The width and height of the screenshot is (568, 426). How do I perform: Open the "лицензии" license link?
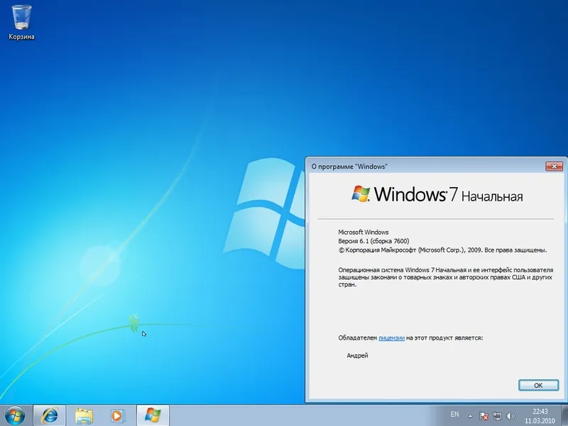point(391,338)
